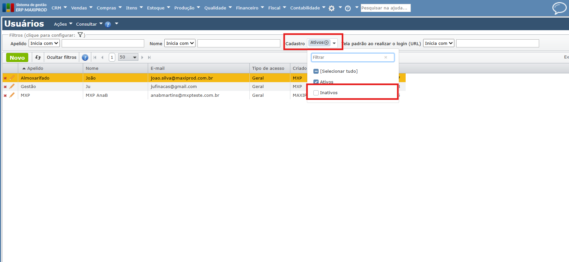Remove the Ativos filter tag

(326, 43)
